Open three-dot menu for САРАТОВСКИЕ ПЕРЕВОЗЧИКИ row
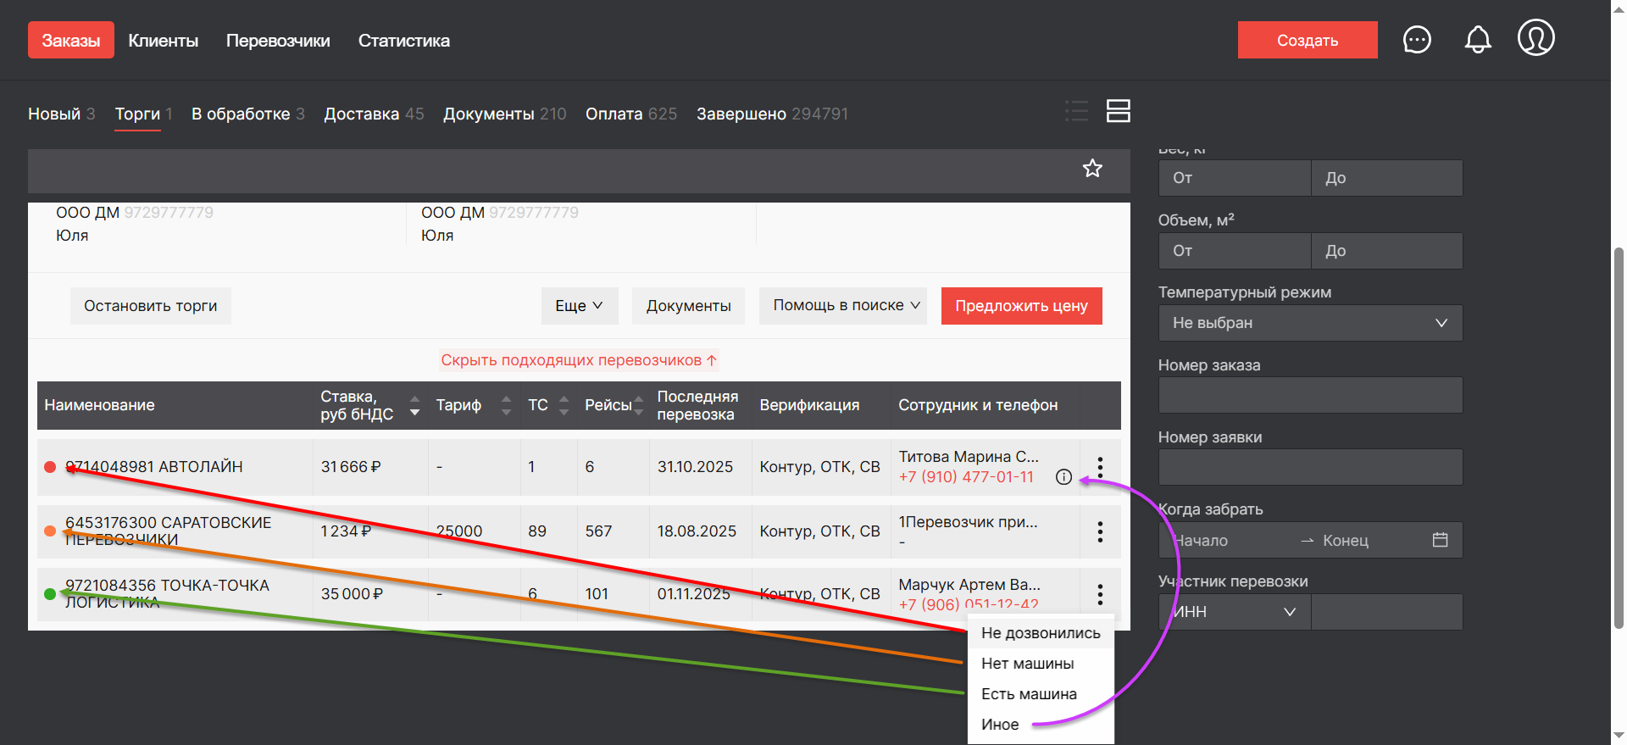 point(1100,531)
